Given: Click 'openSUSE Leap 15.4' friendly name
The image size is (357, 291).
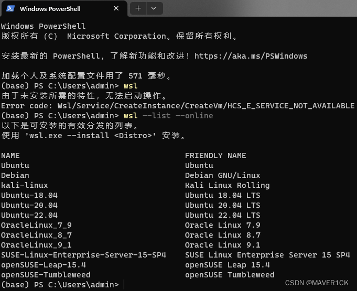Looking at the screenshot, I should [x=227, y=265].
